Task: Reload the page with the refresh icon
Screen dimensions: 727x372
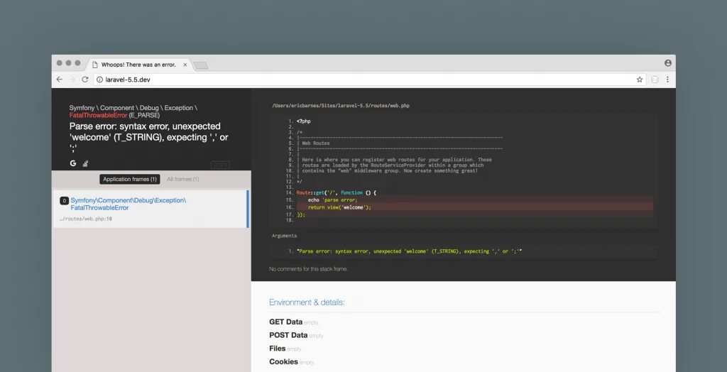Action: click(x=85, y=80)
